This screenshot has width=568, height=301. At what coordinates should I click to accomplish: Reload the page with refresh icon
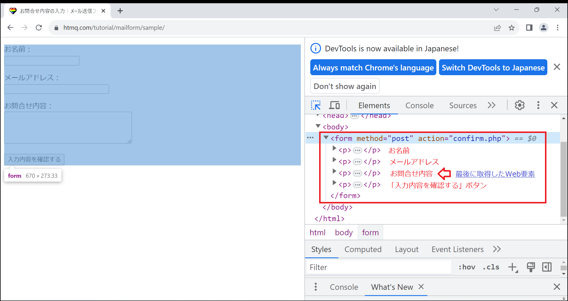(x=39, y=28)
